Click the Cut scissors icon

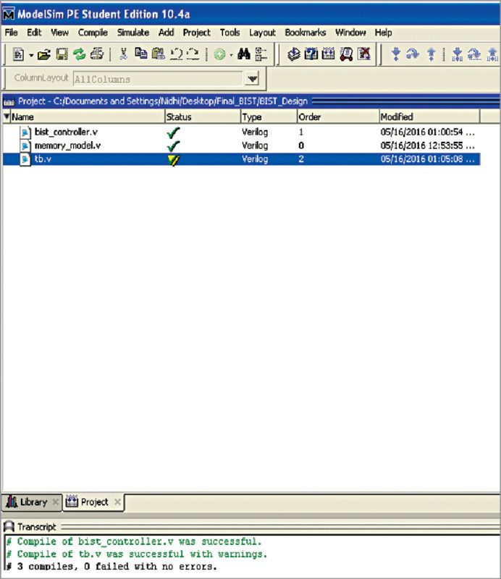(123, 54)
